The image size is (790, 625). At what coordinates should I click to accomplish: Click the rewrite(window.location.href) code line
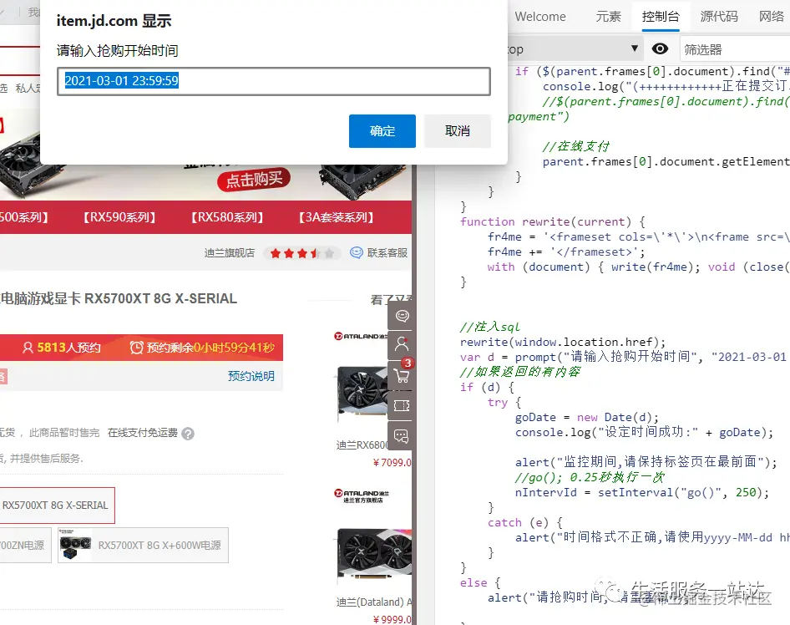(x=562, y=343)
